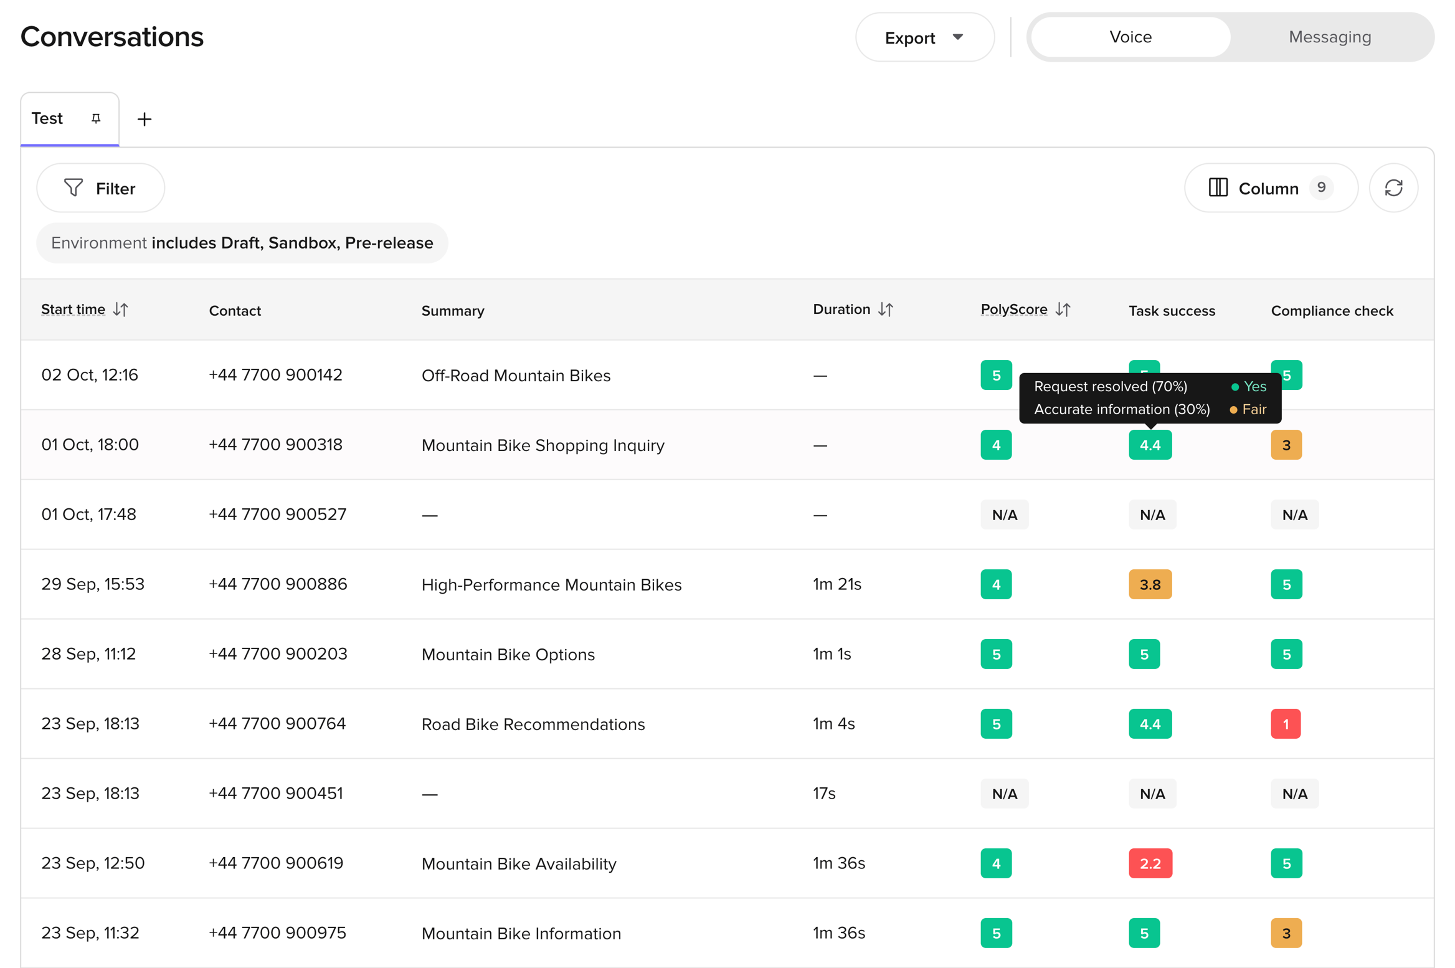Add a new view tab with plus icon
Image resolution: width=1455 pixels, height=968 pixels.
(145, 119)
